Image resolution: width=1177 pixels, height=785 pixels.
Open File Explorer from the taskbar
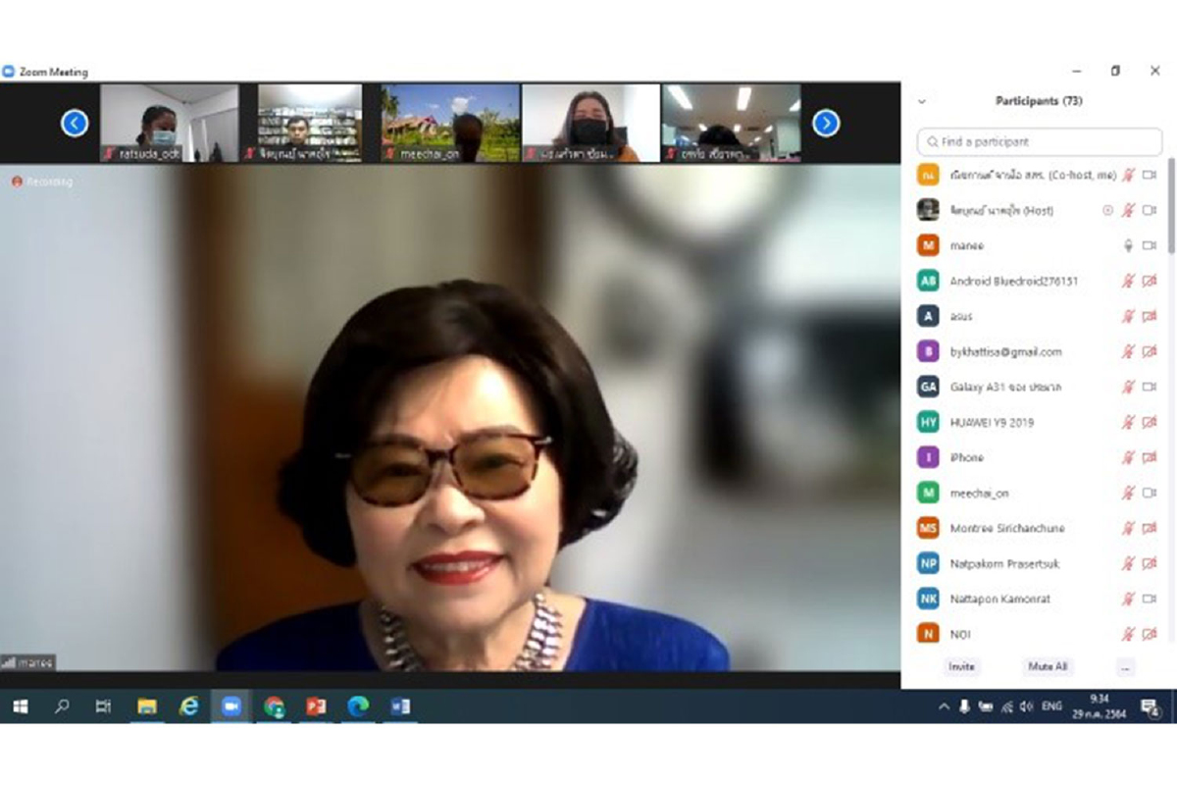point(147,706)
